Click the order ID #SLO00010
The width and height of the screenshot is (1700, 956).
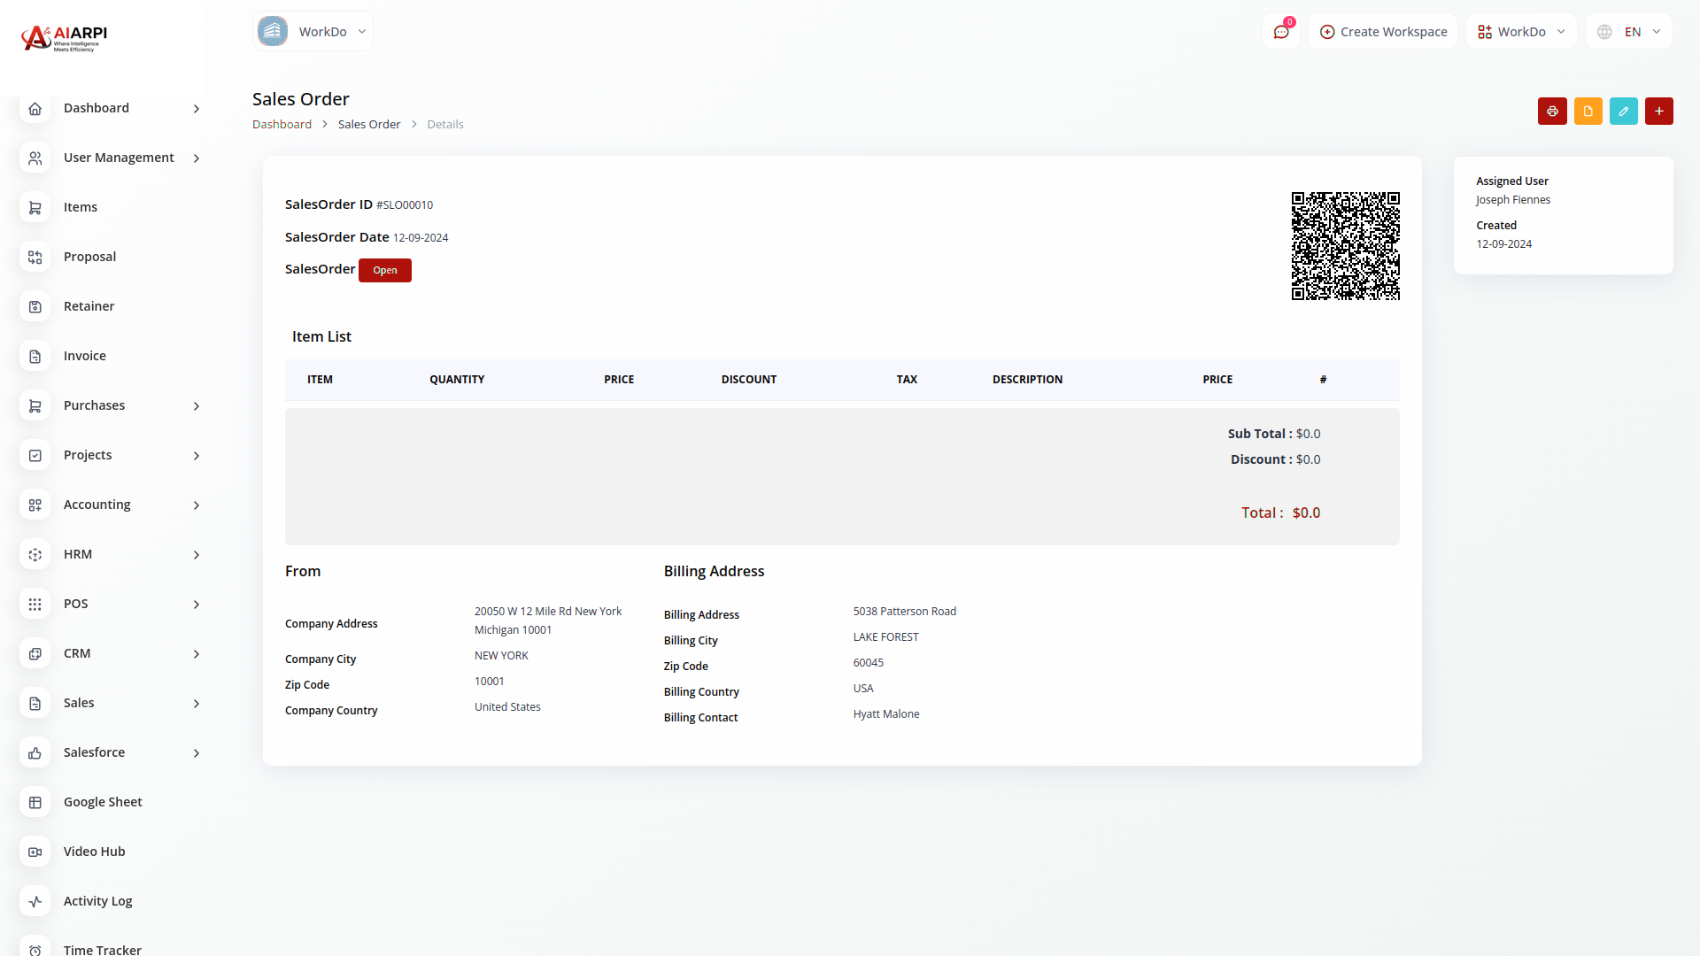(405, 205)
